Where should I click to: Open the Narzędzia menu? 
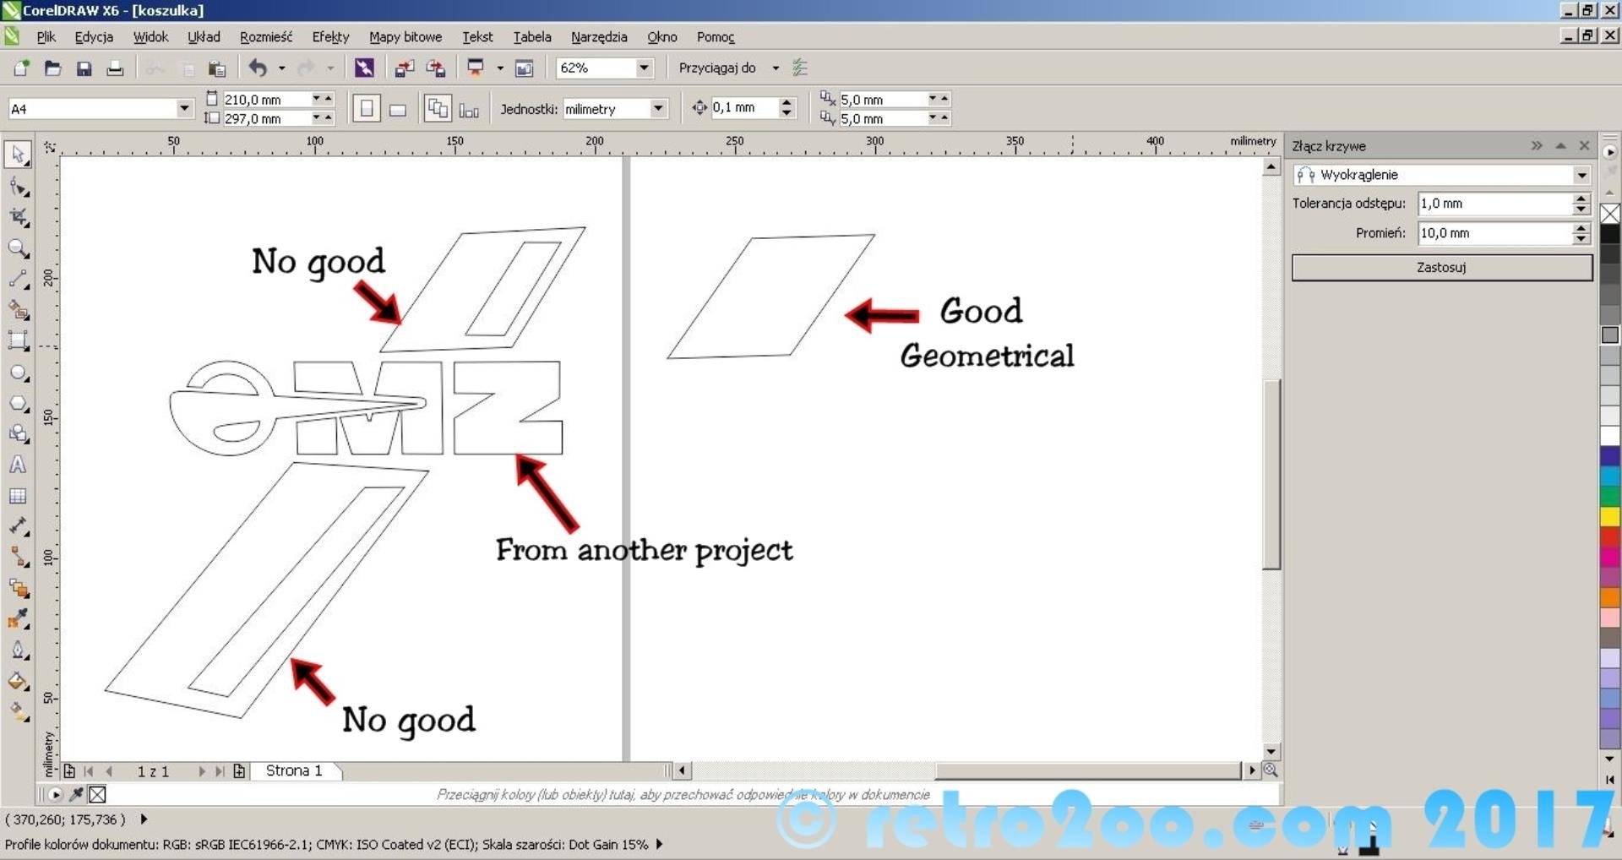599,37
